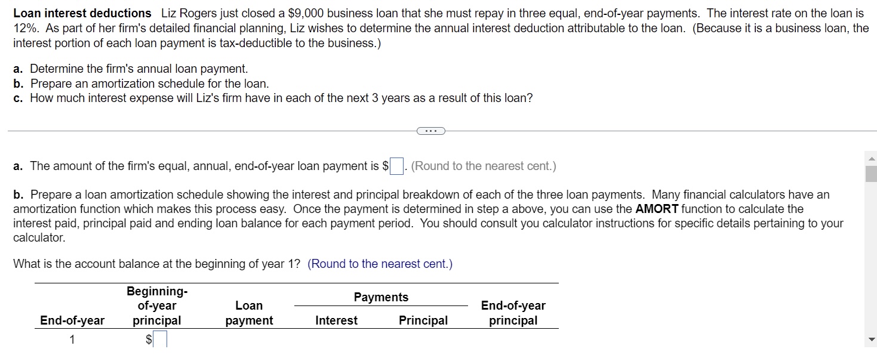877x355 pixels.
Task: Click the Interest column header
Action: click(336, 320)
